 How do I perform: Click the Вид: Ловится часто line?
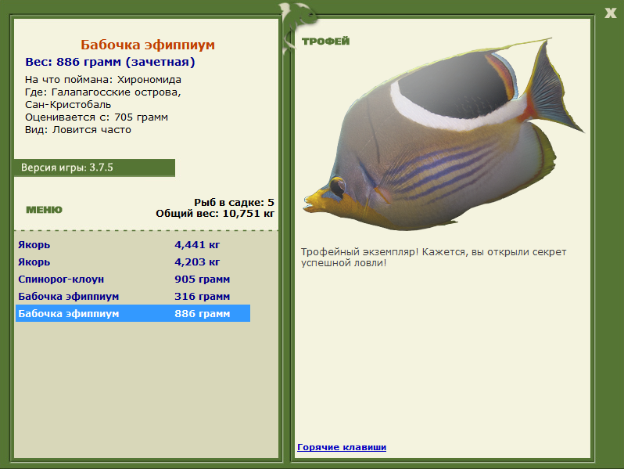pos(78,130)
